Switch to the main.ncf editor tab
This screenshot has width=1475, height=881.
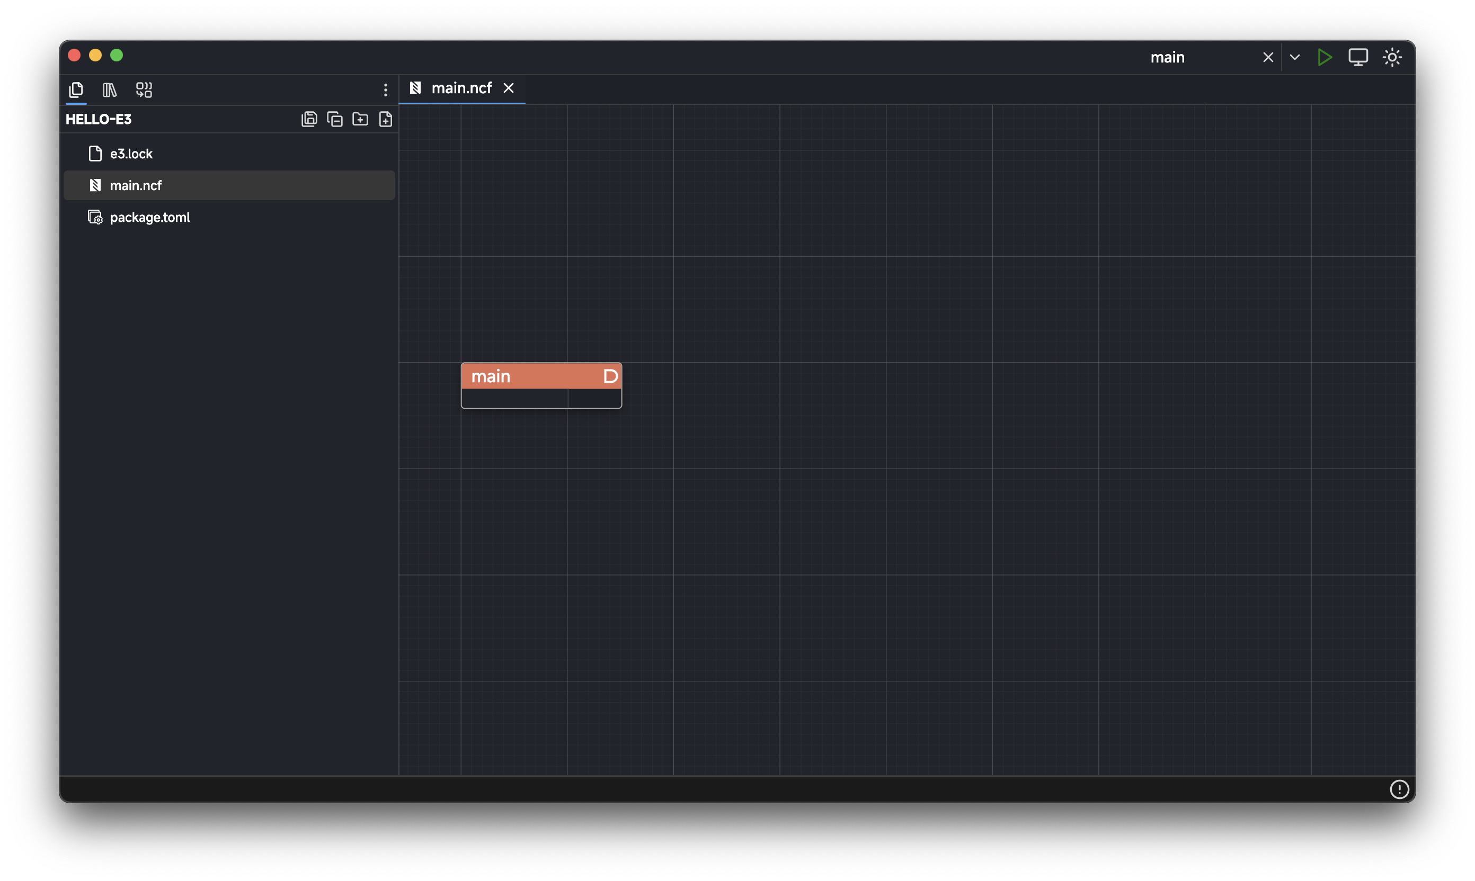[x=460, y=88]
